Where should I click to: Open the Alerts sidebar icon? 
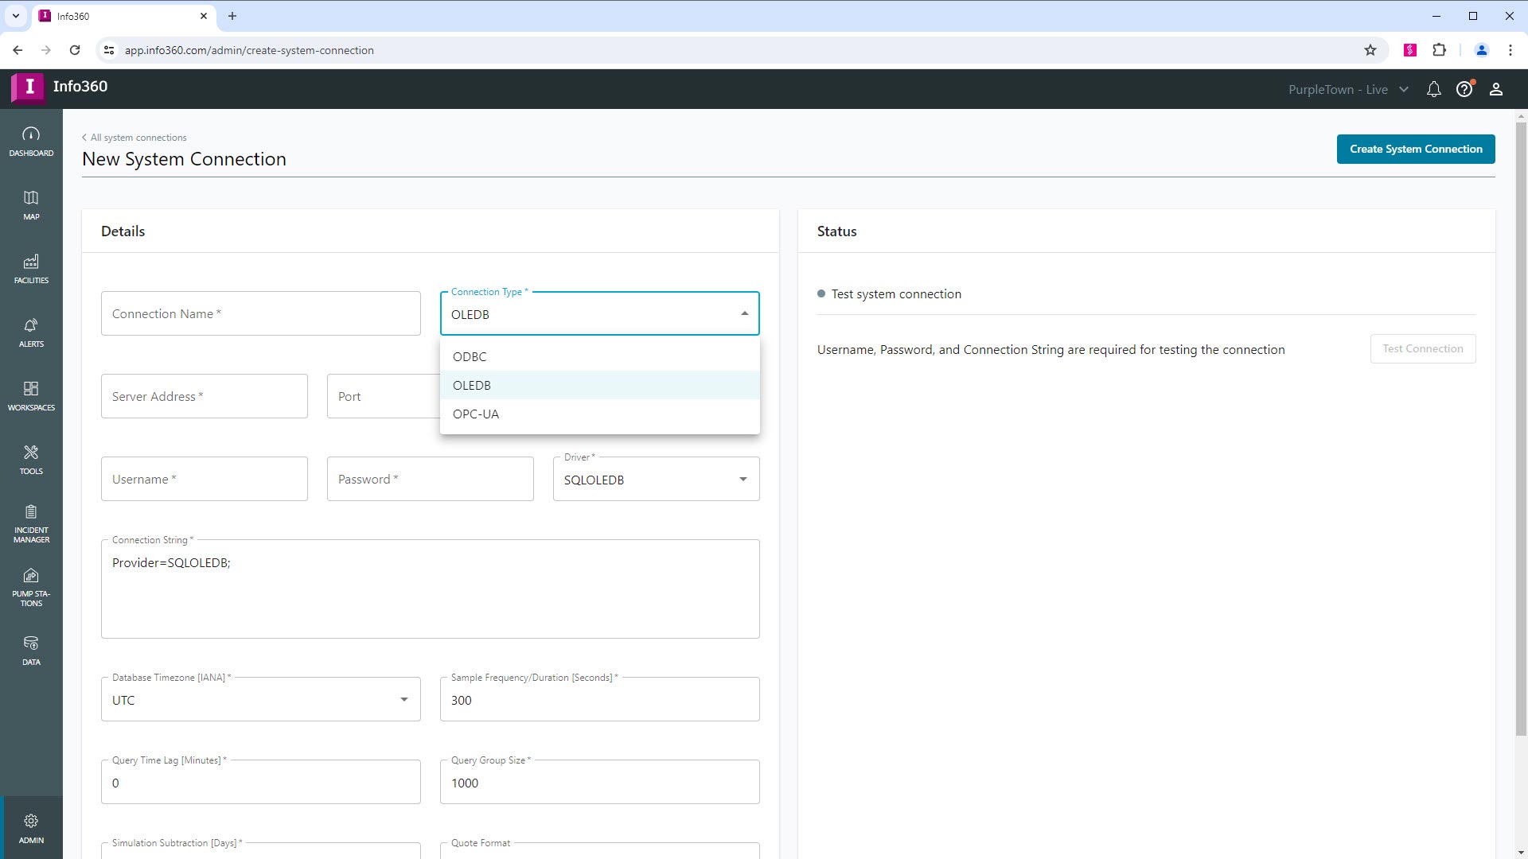click(31, 332)
